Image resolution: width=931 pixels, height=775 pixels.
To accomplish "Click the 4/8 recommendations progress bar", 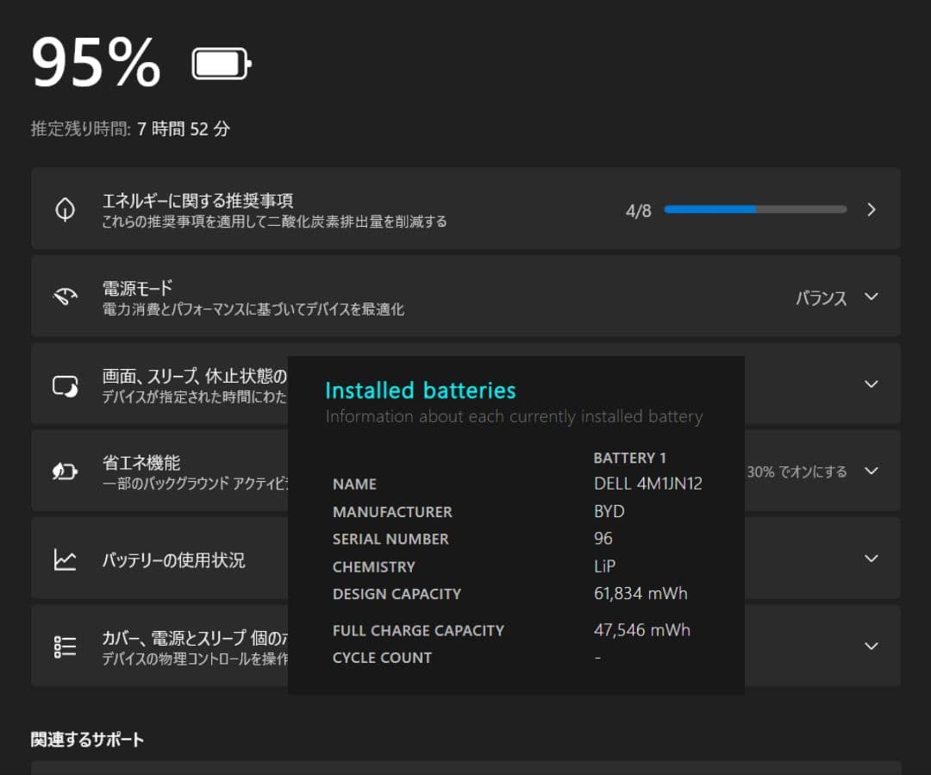I will [754, 209].
